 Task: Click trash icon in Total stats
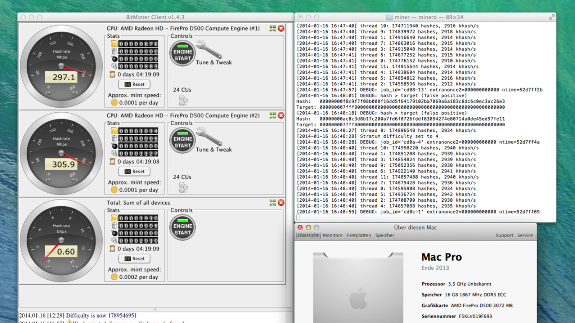tap(114, 226)
